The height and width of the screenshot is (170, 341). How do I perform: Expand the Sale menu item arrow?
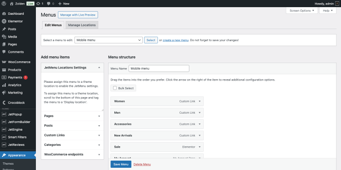click(x=200, y=147)
